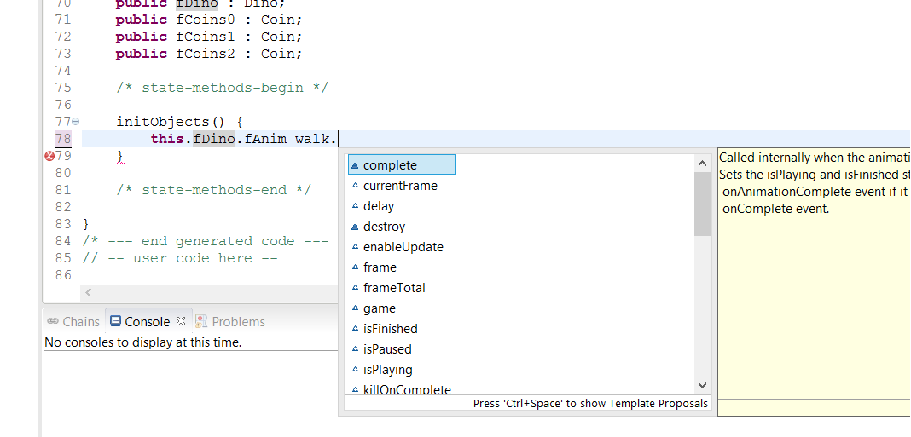This screenshot has width=911, height=437.
Task: Open the Problems tab
Action: pos(231,321)
